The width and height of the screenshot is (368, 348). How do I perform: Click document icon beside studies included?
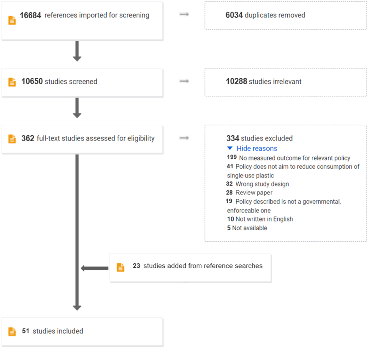click(x=12, y=332)
